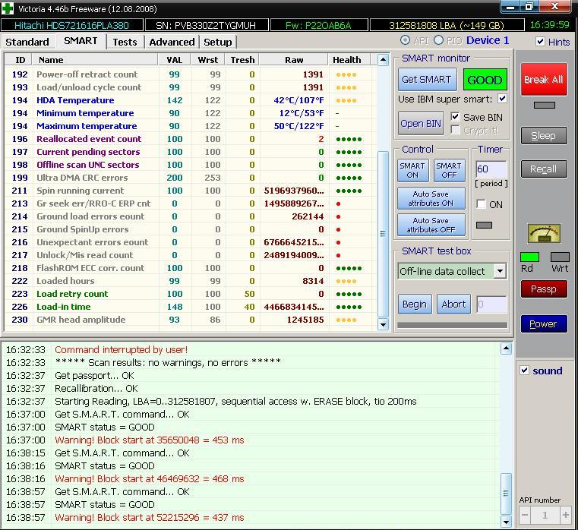
Task: Open the Off-line data collect dropdown
Action: pyautogui.click(x=499, y=271)
